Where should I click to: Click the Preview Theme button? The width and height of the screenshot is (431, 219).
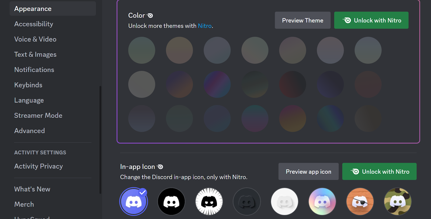point(303,20)
